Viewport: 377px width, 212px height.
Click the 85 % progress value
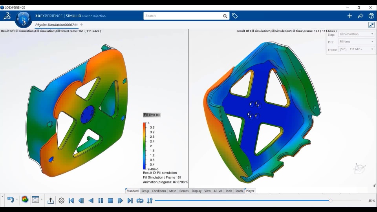coord(372,201)
